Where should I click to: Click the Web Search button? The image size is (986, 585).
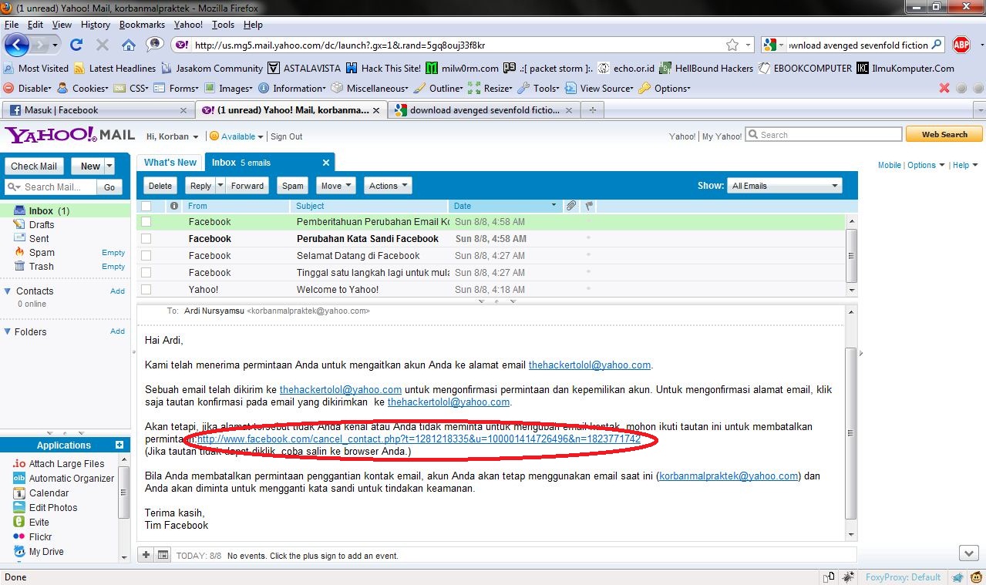[x=944, y=134]
